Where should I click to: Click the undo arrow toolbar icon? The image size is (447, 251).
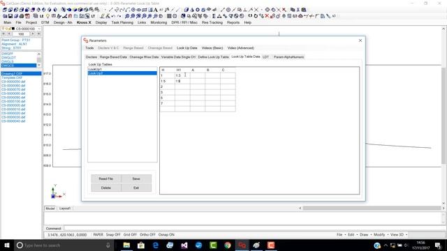(113, 16)
